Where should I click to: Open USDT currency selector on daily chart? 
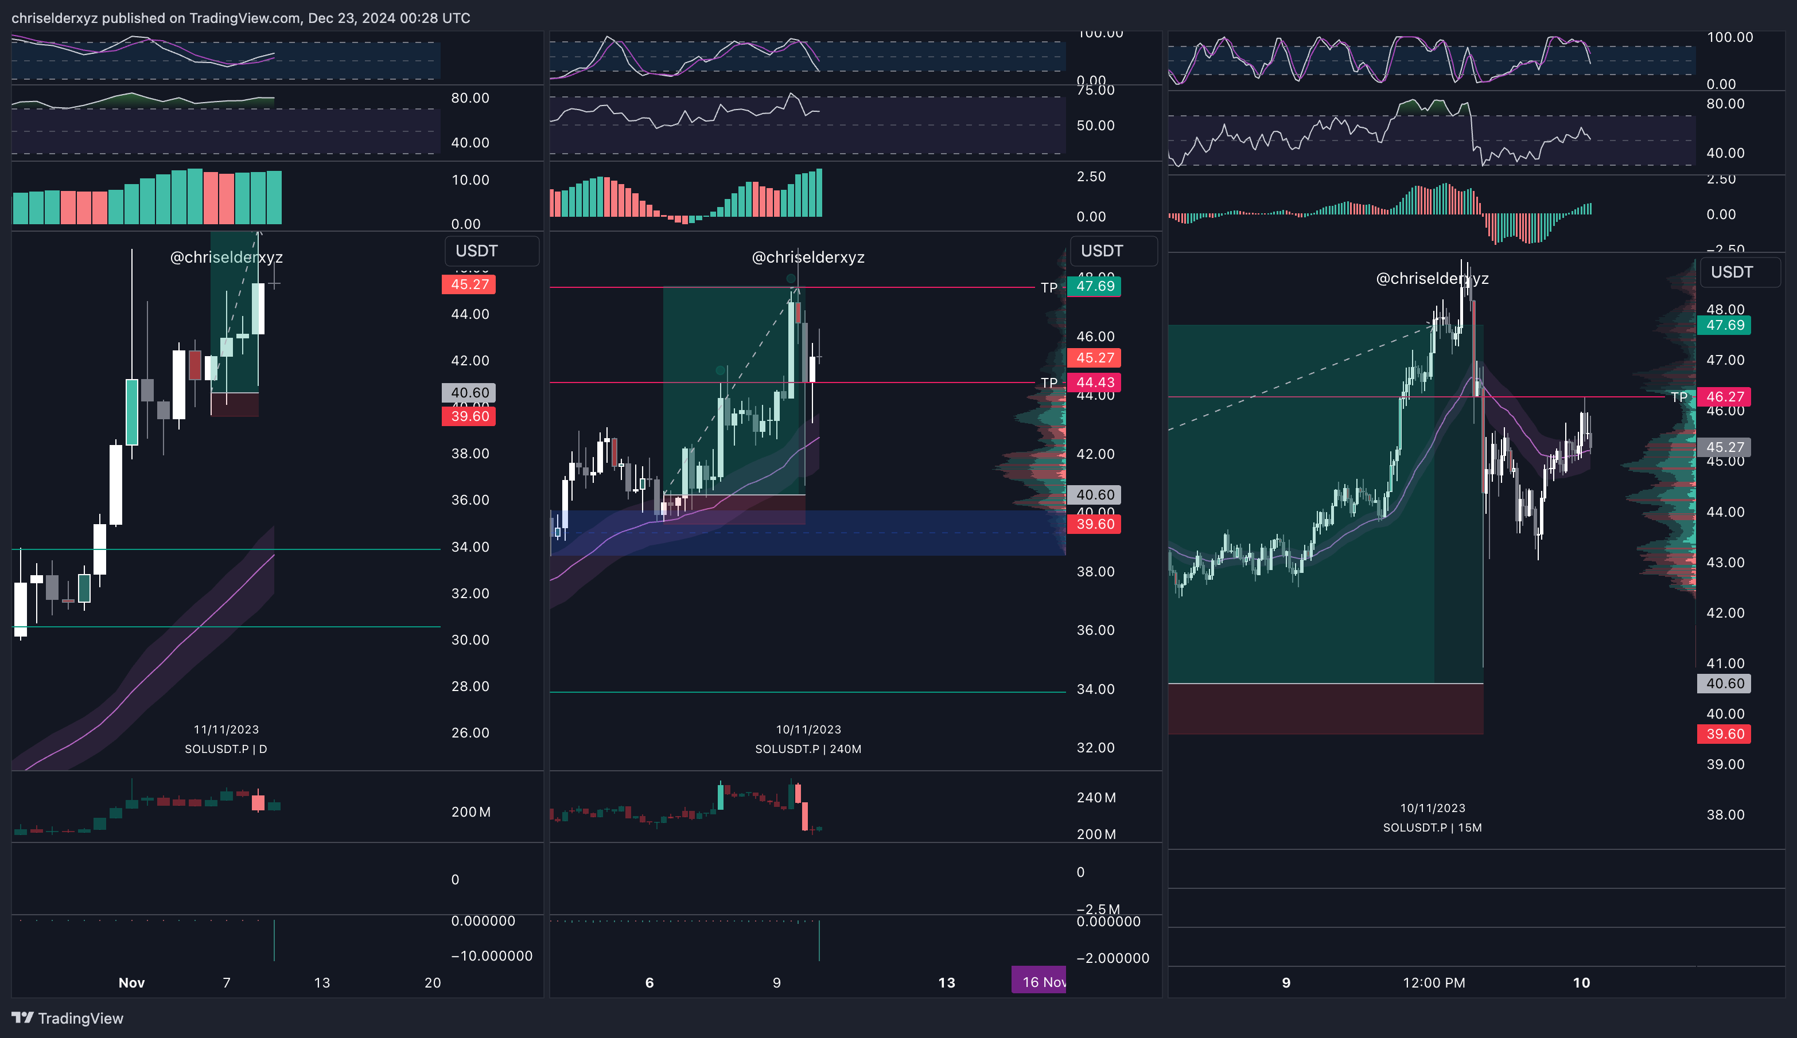pos(491,251)
